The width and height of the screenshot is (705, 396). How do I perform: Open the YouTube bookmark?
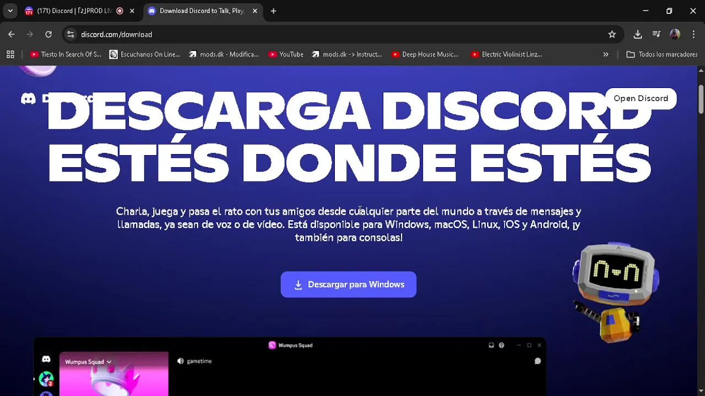(x=286, y=54)
